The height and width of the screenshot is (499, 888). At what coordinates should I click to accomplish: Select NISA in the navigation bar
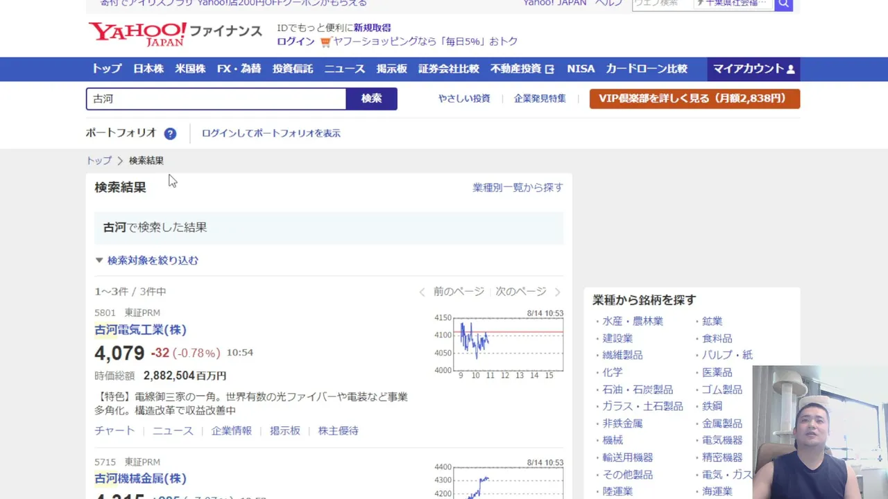click(581, 69)
